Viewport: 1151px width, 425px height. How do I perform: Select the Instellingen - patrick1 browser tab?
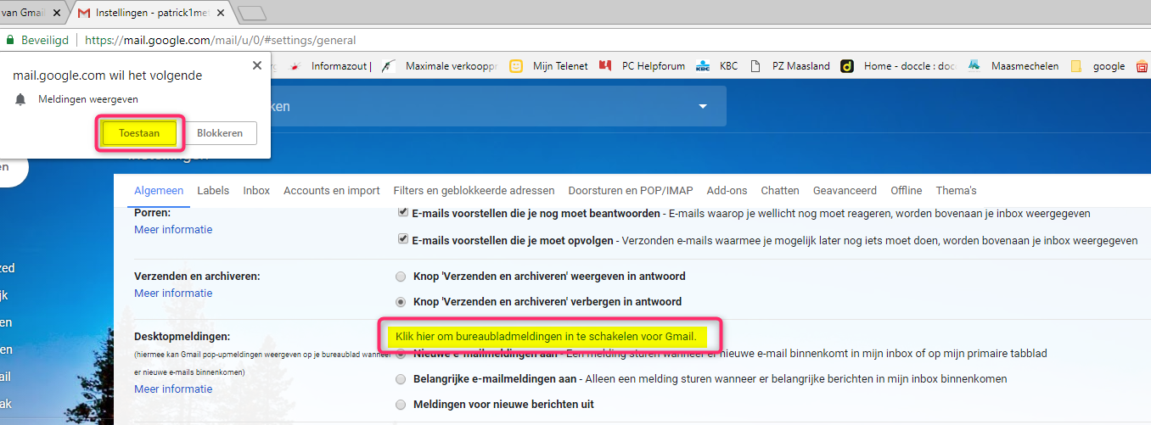pyautogui.click(x=151, y=14)
